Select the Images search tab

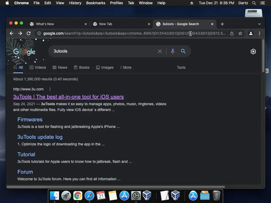105,67
